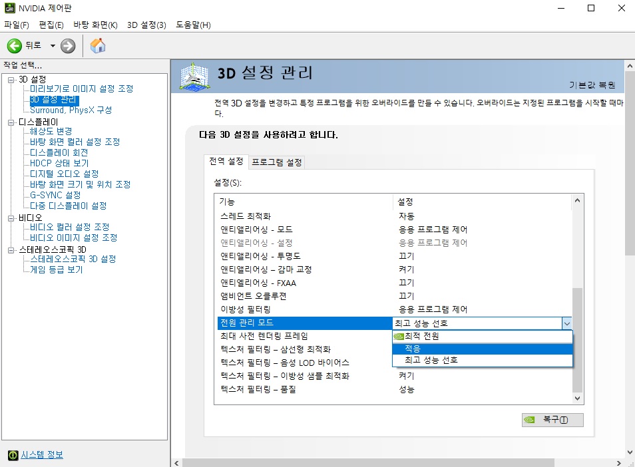The height and width of the screenshot is (467, 635).
Task: Collapse the 3D 설정 tree node
Action: click(x=11, y=80)
